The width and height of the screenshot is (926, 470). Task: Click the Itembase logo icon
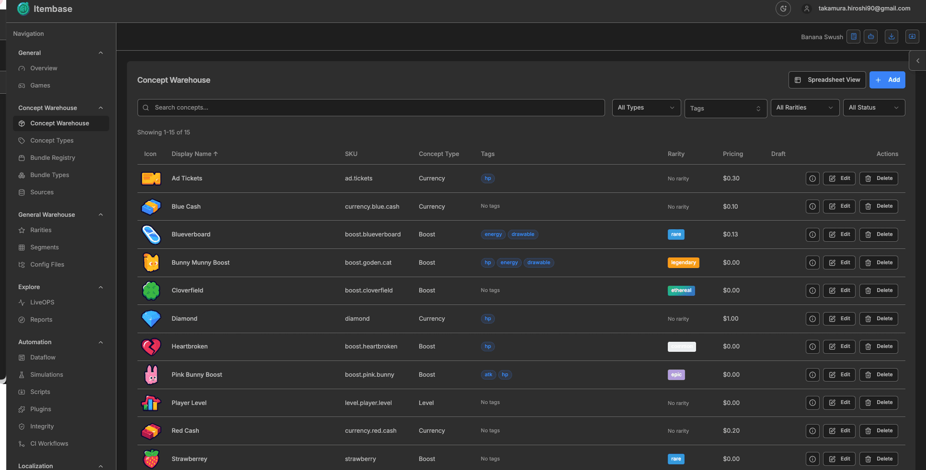(23, 9)
